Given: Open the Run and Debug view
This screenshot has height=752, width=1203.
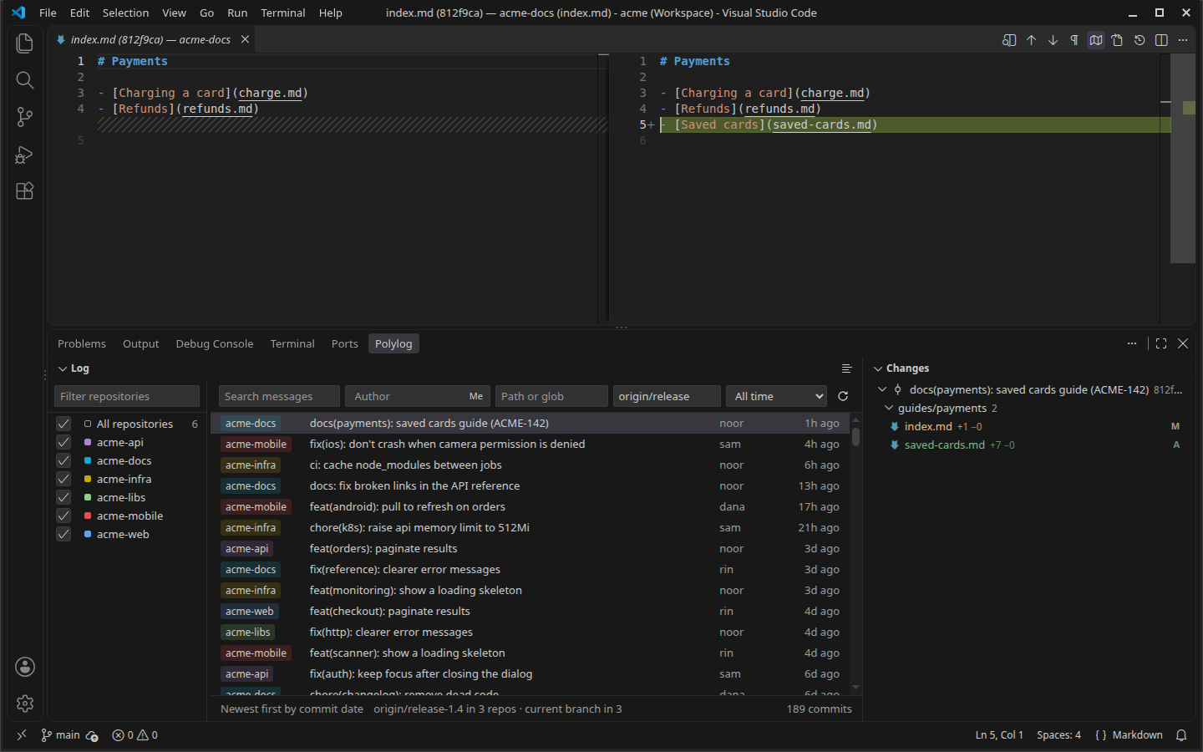Looking at the screenshot, I should coord(24,155).
